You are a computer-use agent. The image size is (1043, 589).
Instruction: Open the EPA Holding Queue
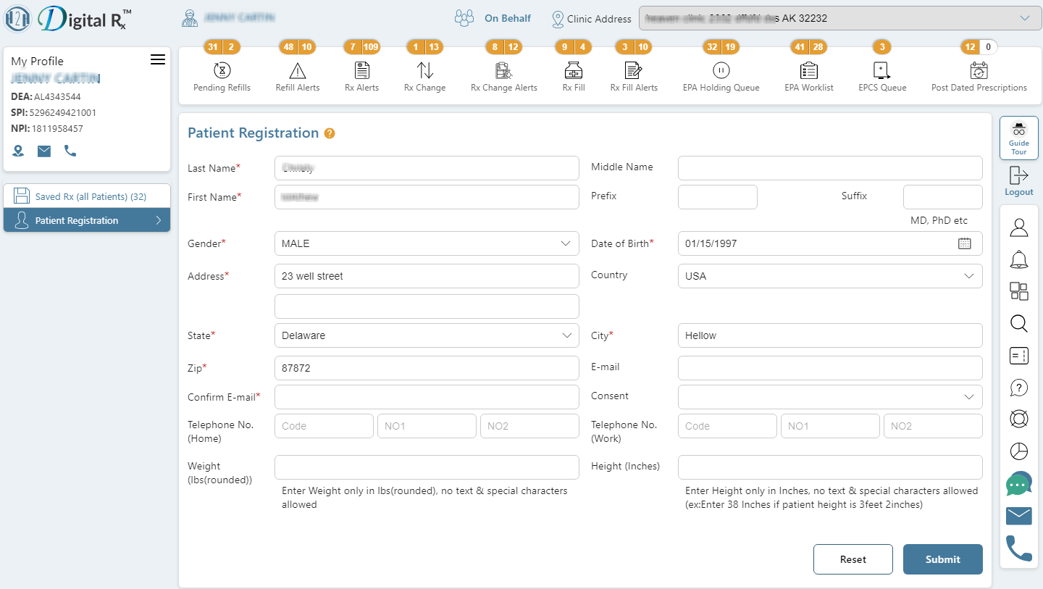pos(721,71)
